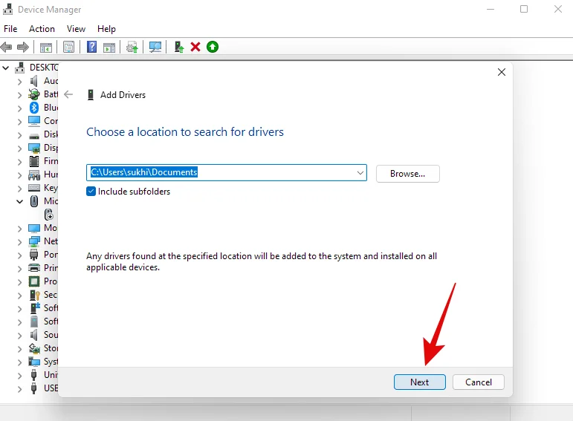Viewport: 573px width, 421px height.
Task: Click the green Enable device icon
Action: pyautogui.click(x=213, y=47)
